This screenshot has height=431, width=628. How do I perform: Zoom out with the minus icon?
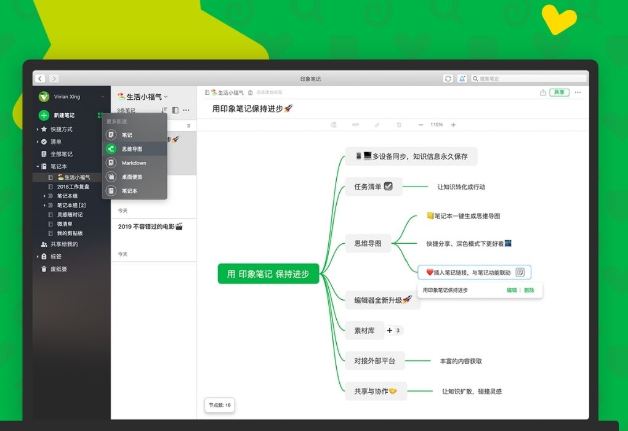421,125
